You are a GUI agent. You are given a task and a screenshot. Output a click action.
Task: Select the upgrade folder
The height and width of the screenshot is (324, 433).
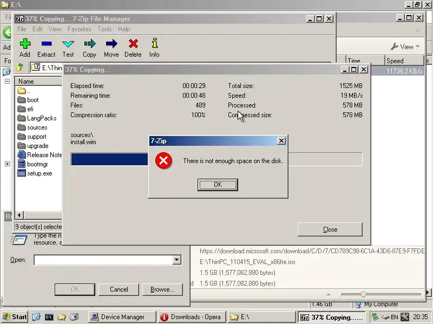point(33,145)
